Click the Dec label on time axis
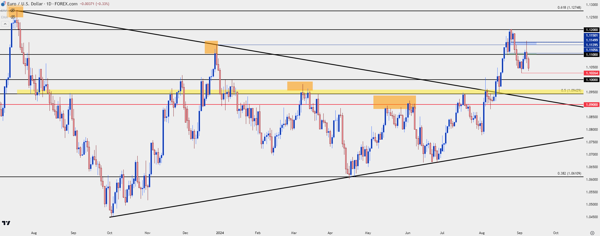The height and width of the screenshot is (236, 600). pos(185,233)
